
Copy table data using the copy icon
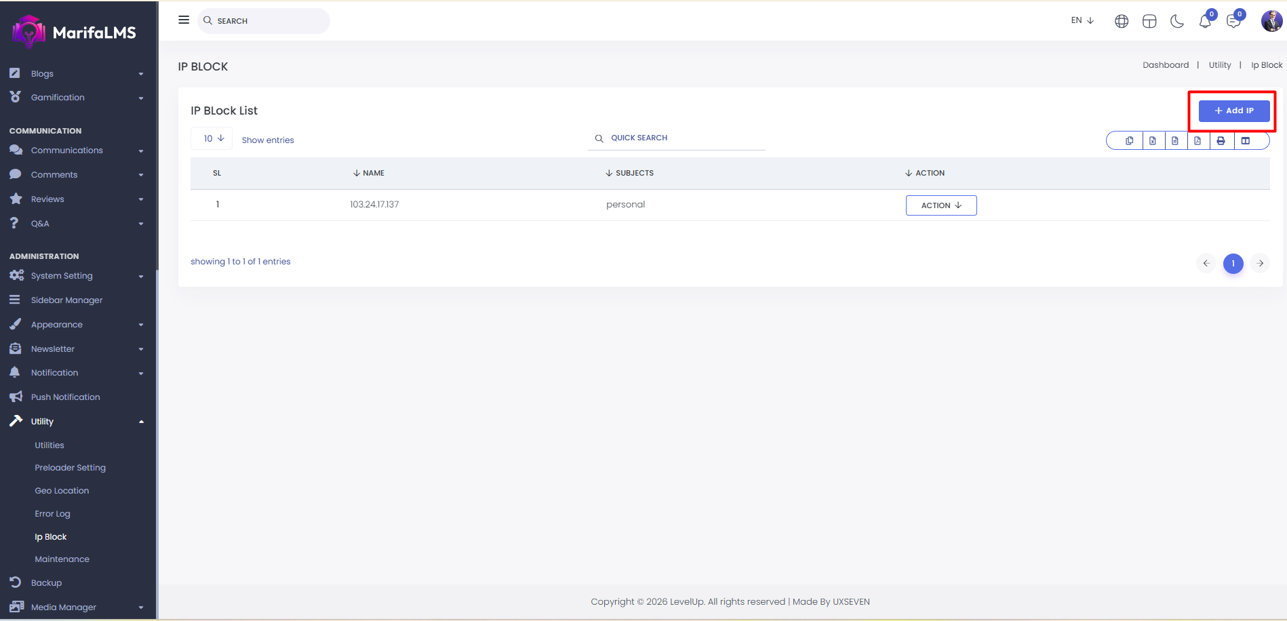1129,141
